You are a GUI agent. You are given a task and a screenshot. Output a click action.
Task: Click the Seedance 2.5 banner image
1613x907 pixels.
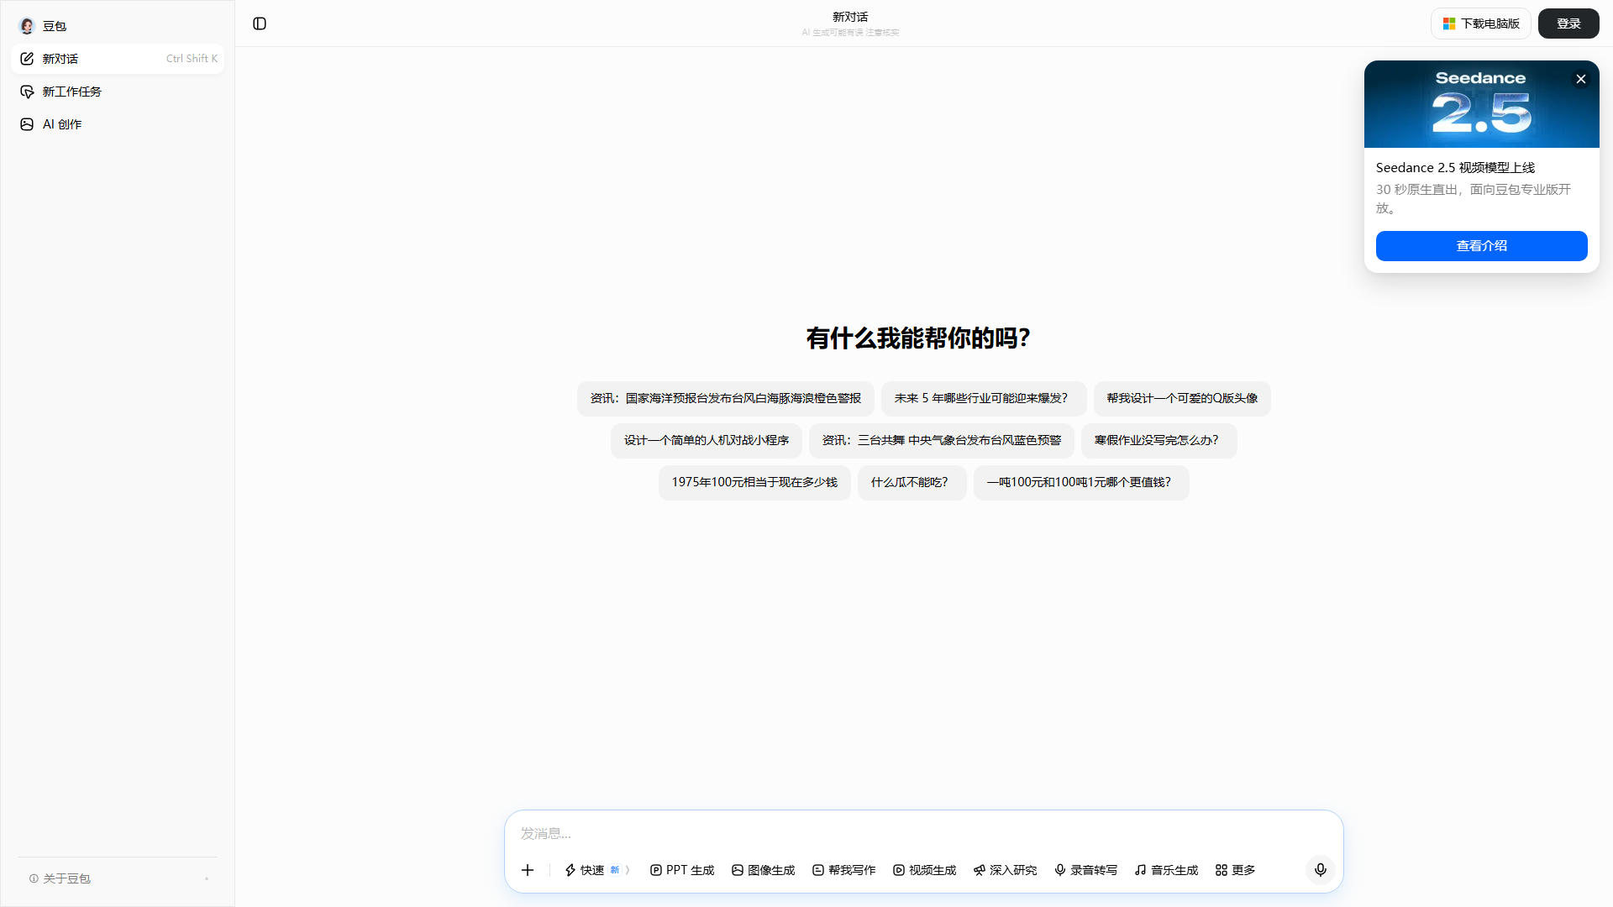click(1481, 104)
